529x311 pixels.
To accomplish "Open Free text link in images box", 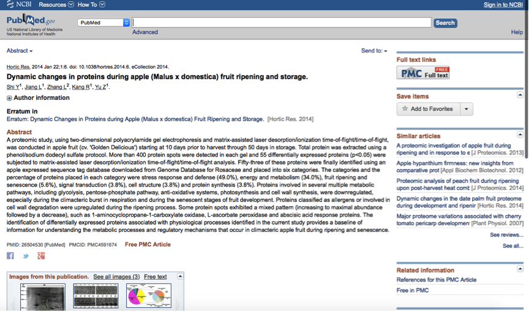I will click(155, 277).
